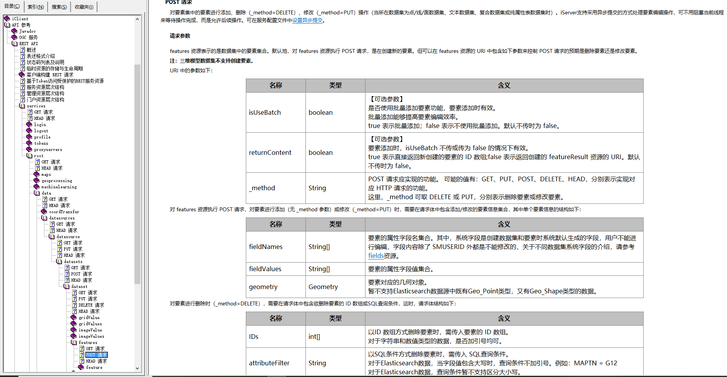Click the fieldValues cell in the table
This screenshot has height=377, width=727.
click(x=276, y=269)
